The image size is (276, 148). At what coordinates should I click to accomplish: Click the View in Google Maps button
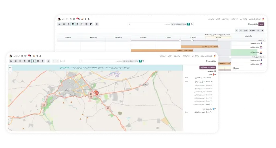coord(207,67)
